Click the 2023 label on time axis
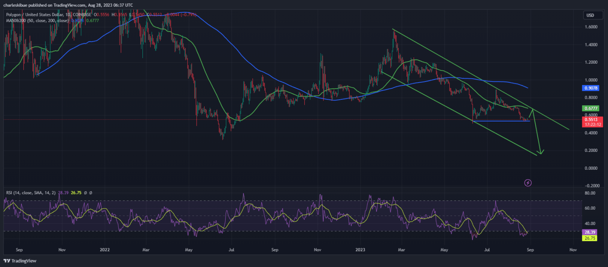The height and width of the screenshot is (267, 608). (x=360, y=250)
